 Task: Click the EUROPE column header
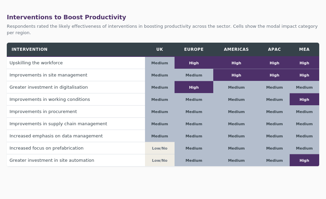tap(194, 49)
